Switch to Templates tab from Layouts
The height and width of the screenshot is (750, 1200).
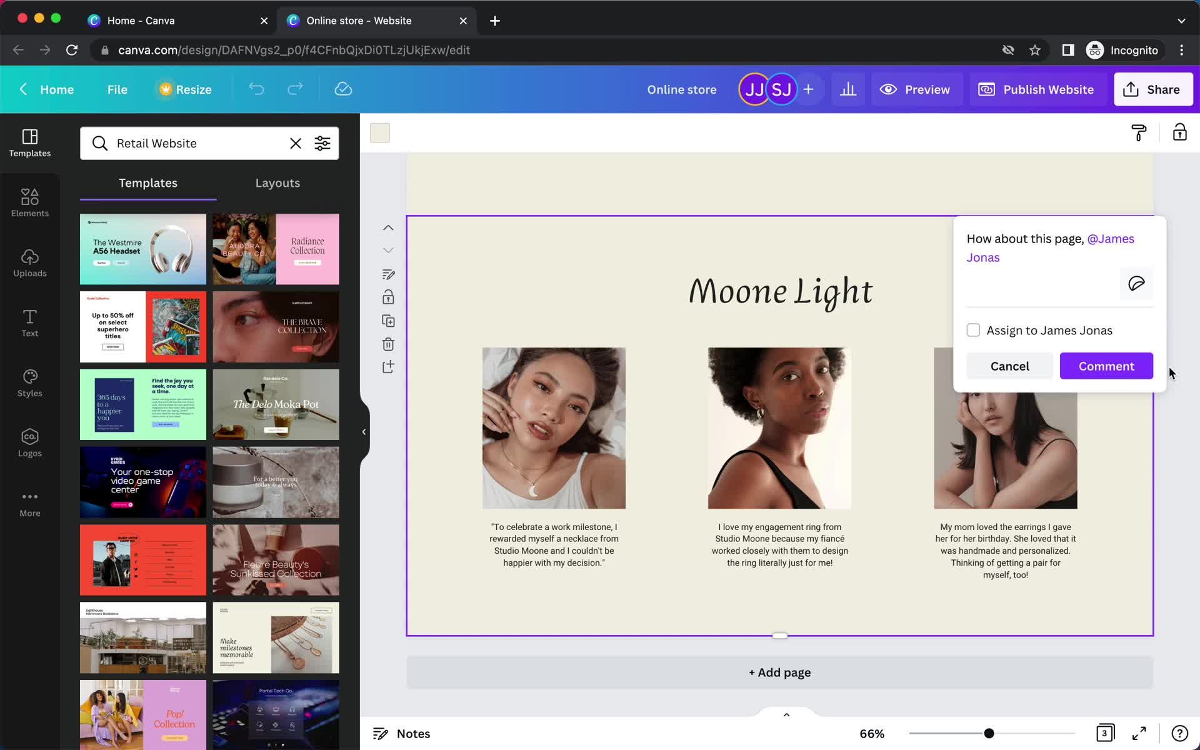pos(147,182)
